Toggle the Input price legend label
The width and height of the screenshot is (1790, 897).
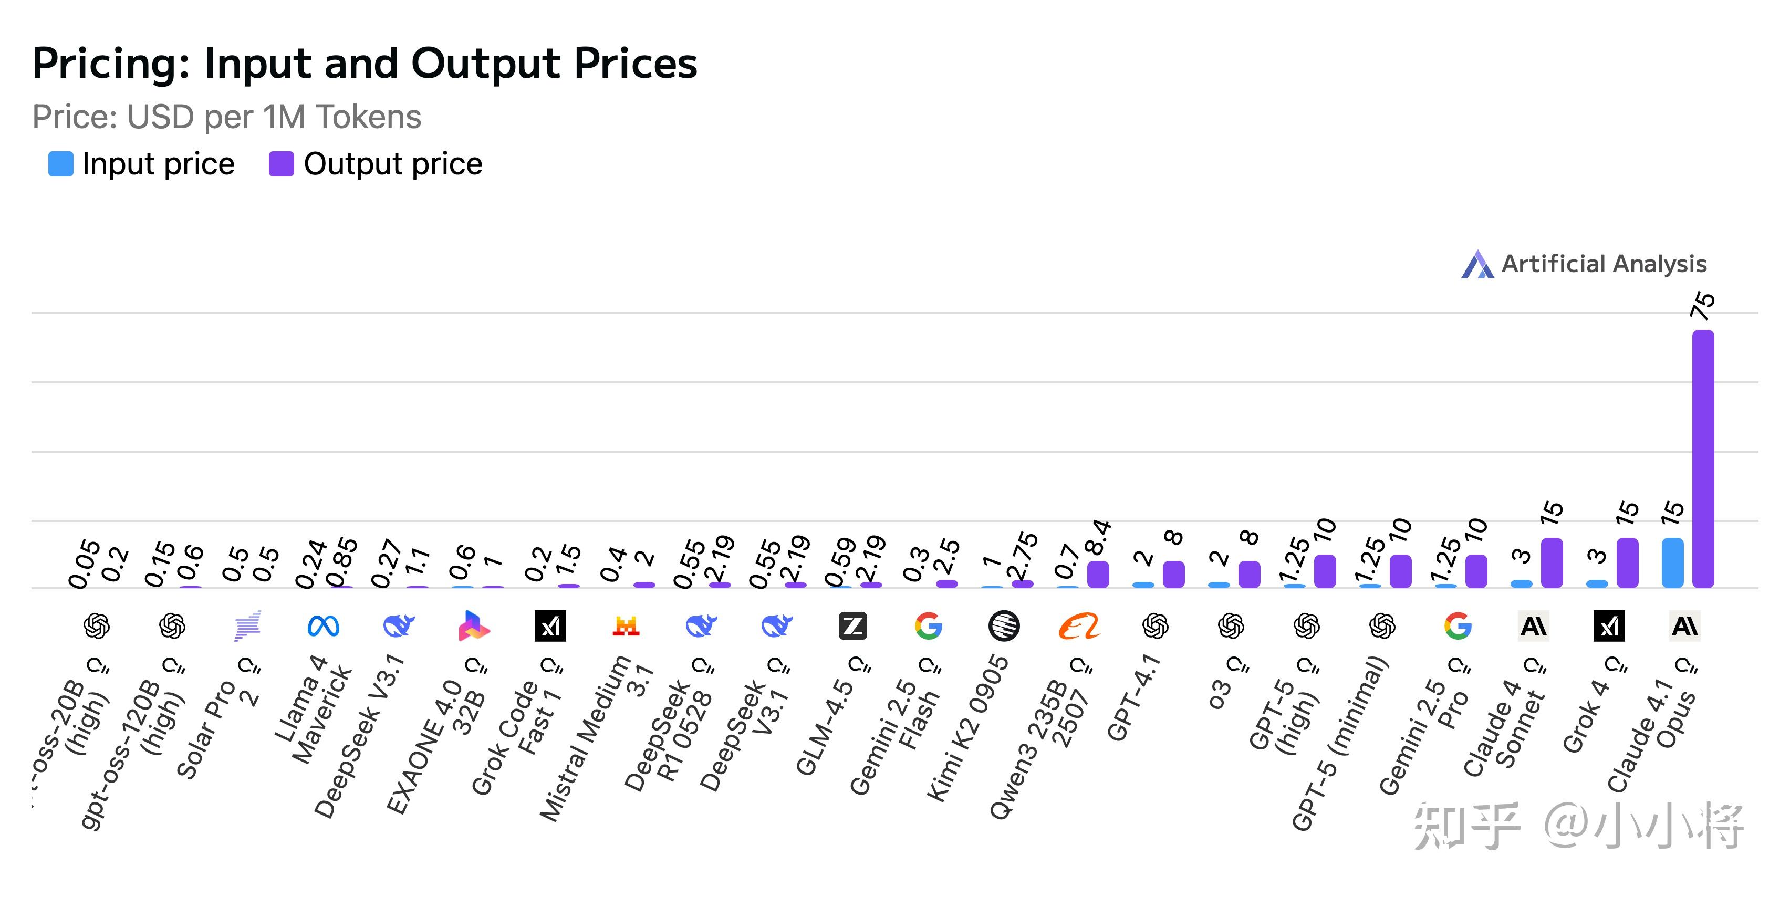pos(159,164)
